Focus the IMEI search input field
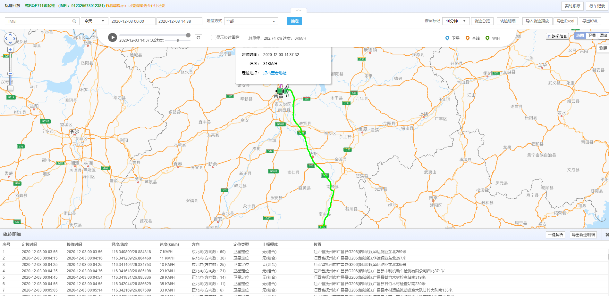This screenshot has width=609, height=296. tap(37, 21)
